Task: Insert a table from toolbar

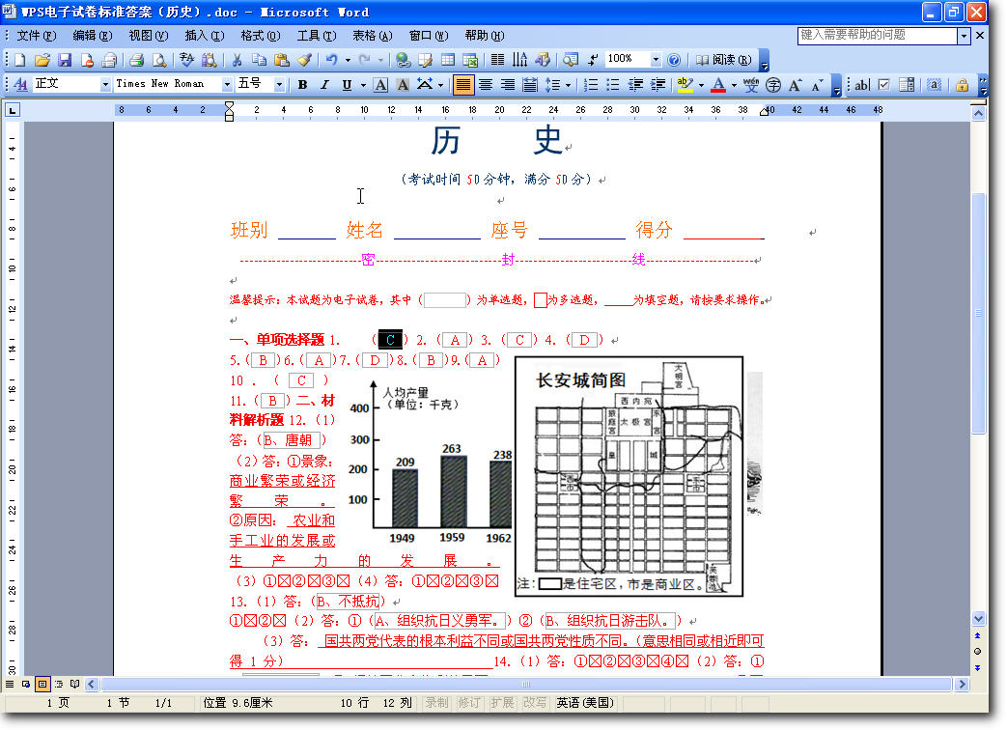Action: [448, 61]
